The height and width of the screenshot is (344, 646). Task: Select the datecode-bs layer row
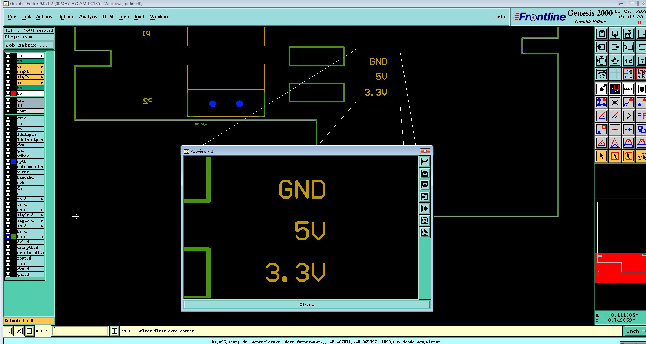[30, 167]
